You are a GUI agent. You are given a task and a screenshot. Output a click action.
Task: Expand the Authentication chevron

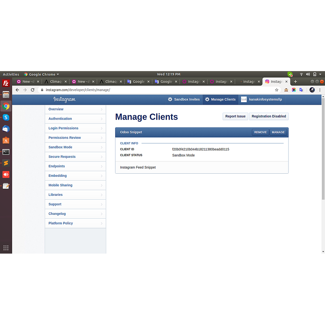102,119
